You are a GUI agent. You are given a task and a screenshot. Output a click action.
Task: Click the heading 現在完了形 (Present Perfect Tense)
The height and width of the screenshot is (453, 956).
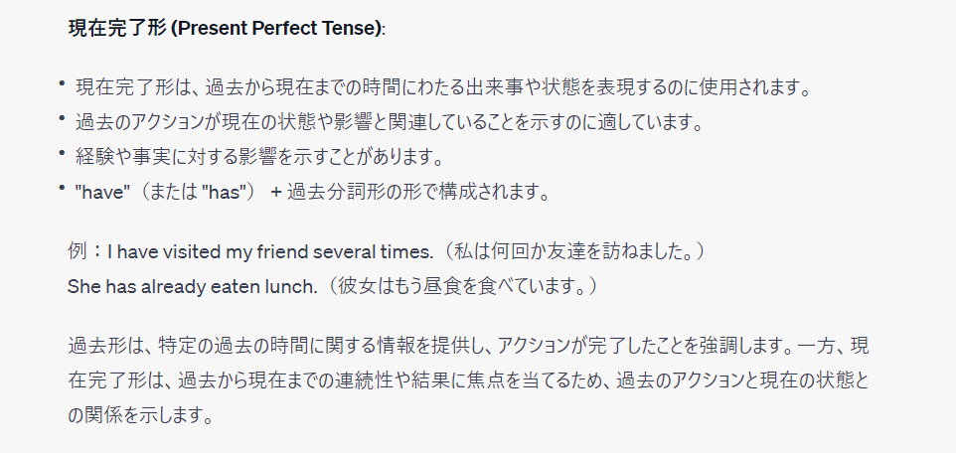pyautogui.click(x=227, y=29)
